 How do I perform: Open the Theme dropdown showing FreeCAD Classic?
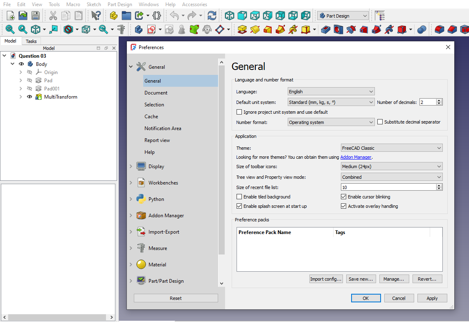391,148
